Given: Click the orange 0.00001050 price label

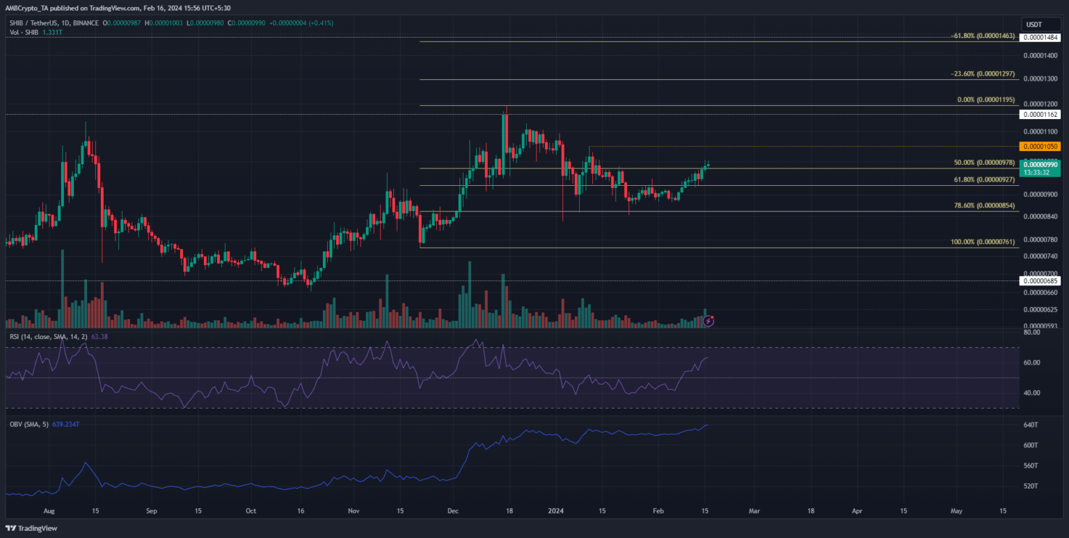Looking at the screenshot, I should (1039, 146).
